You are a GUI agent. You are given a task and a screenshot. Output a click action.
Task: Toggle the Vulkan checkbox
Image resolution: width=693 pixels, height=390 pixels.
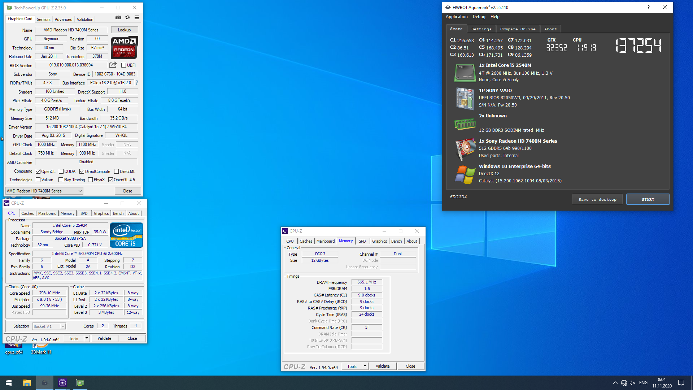click(38, 180)
